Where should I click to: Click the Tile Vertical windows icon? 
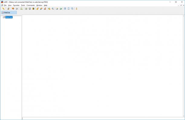(69, 9)
